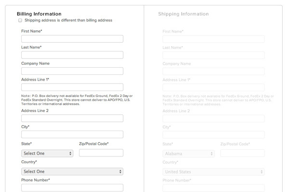Click the billing Last Name field
This screenshot has width=289, height=192.
(72, 55)
